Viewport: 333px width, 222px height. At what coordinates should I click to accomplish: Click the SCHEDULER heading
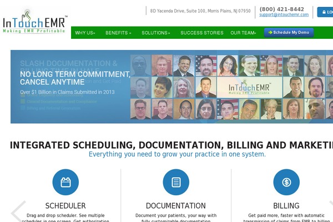point(65,206)
